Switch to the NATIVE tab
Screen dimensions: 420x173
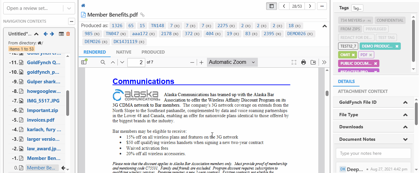pyautogui.click(x=124, y=52)
